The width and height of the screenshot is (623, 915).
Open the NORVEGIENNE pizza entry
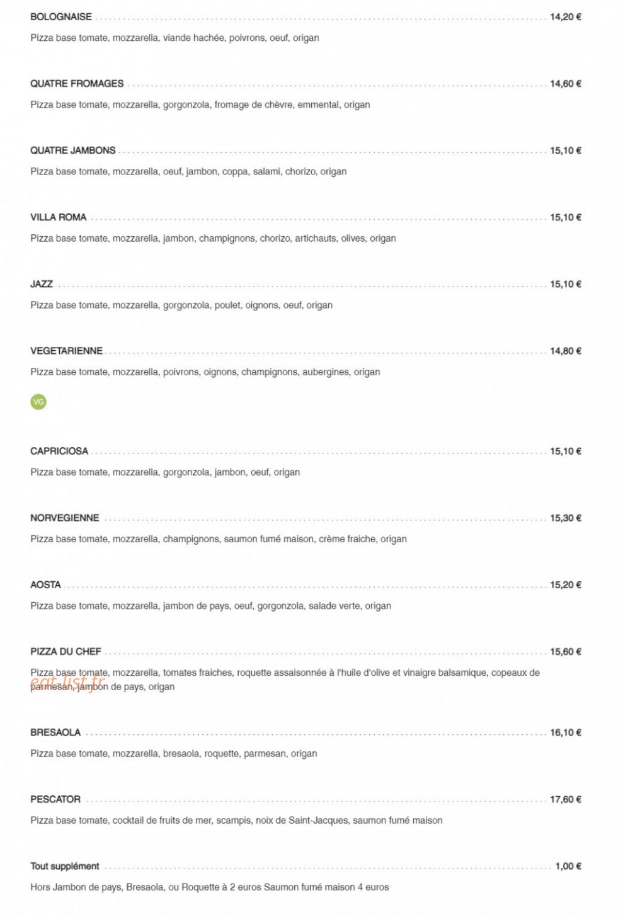click(65, 518)
